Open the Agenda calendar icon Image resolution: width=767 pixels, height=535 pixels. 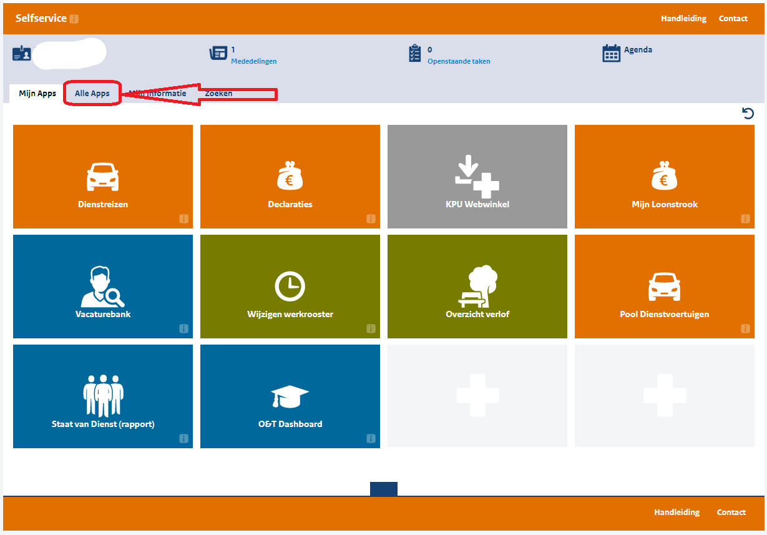point(612,54)
